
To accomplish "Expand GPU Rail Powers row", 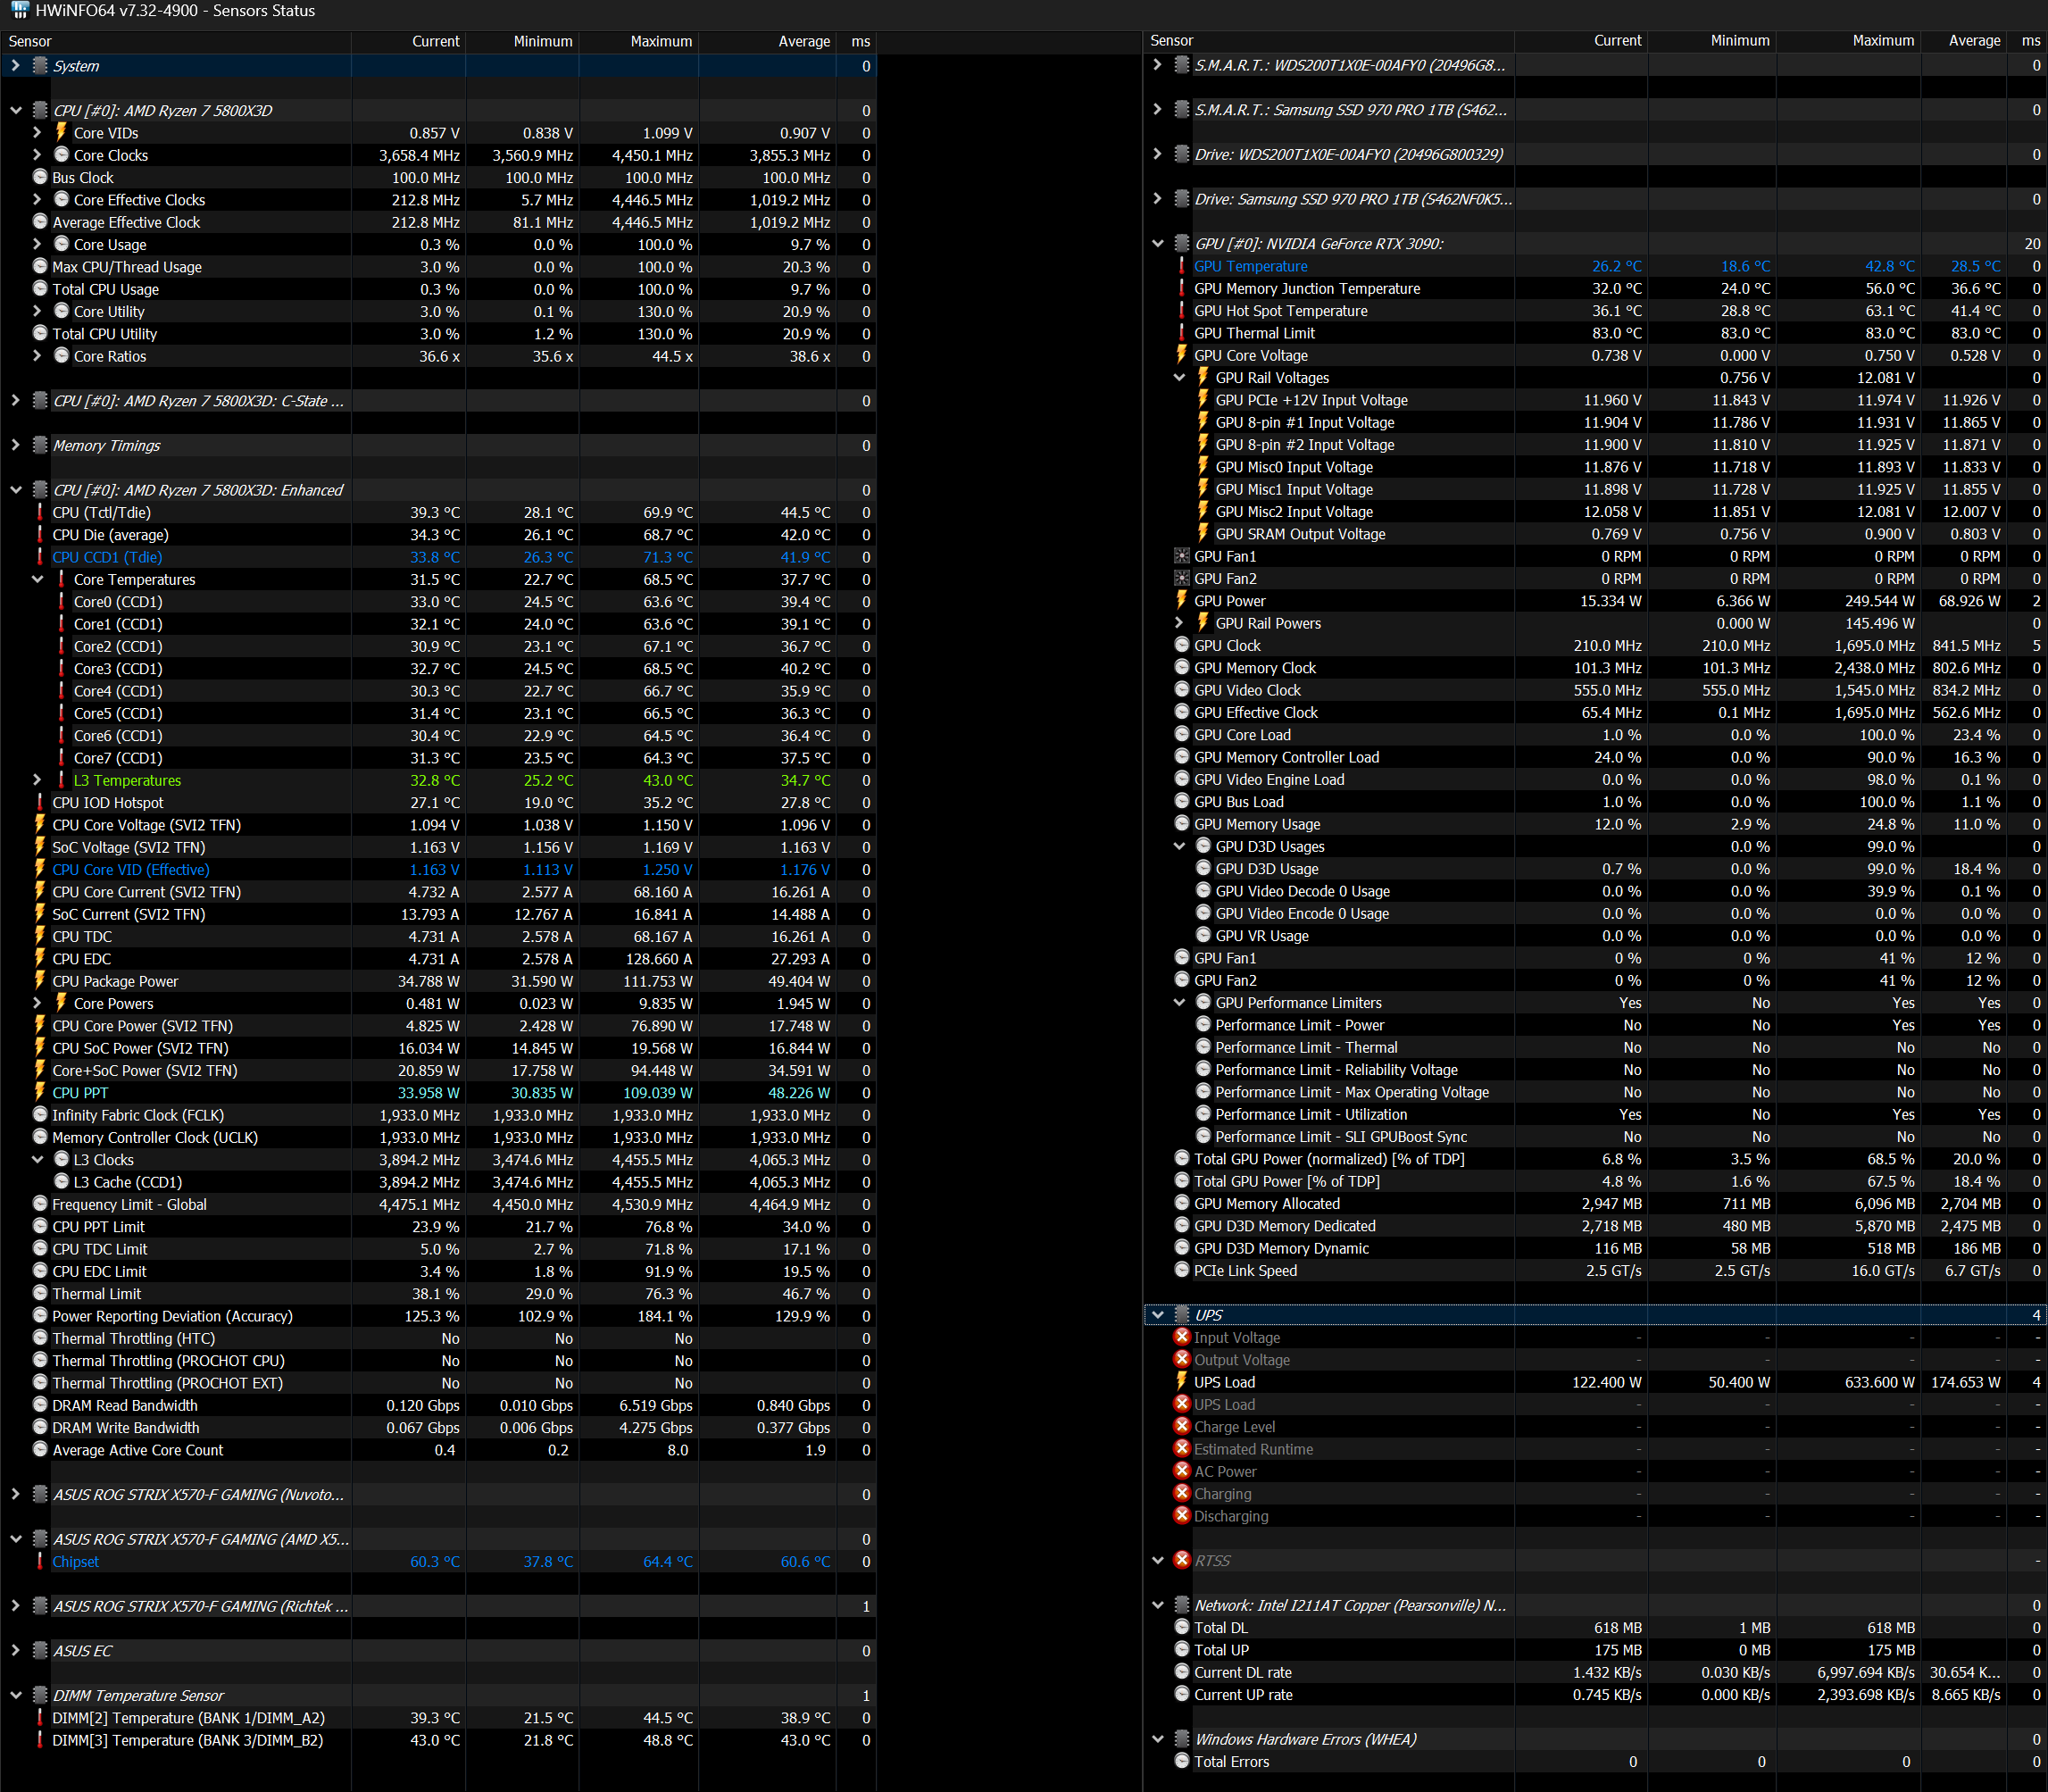I will point(1179,623).
